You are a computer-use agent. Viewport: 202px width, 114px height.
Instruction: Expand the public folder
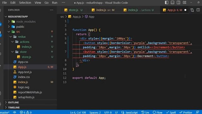click(20, 27)
